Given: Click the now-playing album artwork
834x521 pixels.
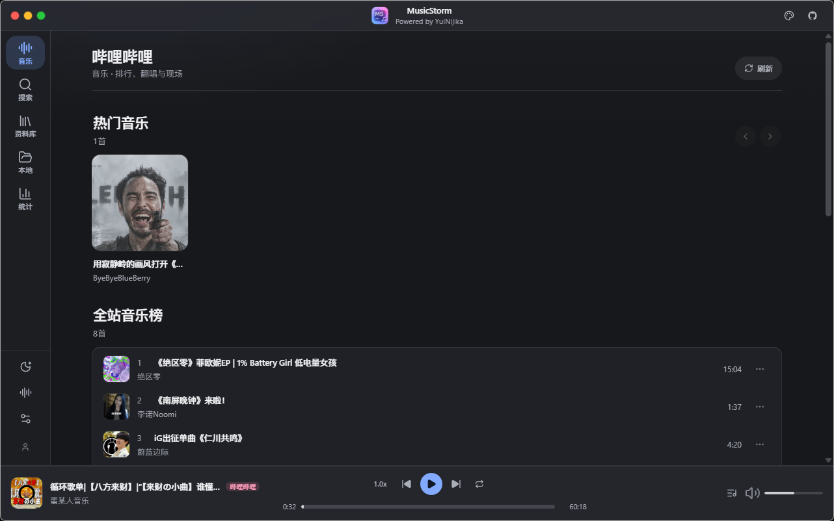Looking at the screenshot, I should pyautogui.click(x=27, y=493).
